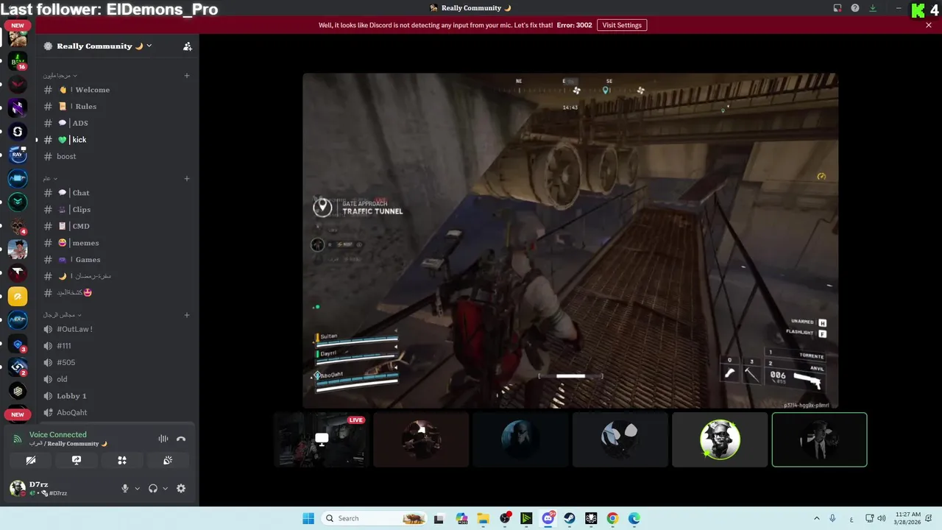Open Google Chrome from the taskbar

click(x=612, y=518)
